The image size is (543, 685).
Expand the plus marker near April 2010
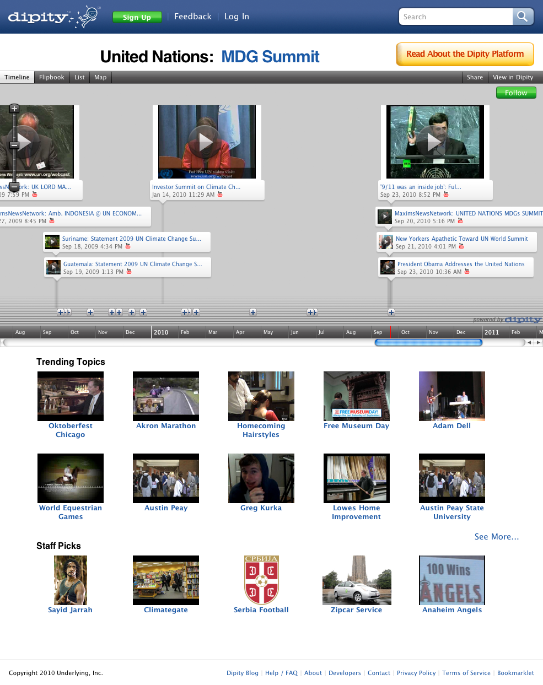pyautogui.click(x=252, y=312)
